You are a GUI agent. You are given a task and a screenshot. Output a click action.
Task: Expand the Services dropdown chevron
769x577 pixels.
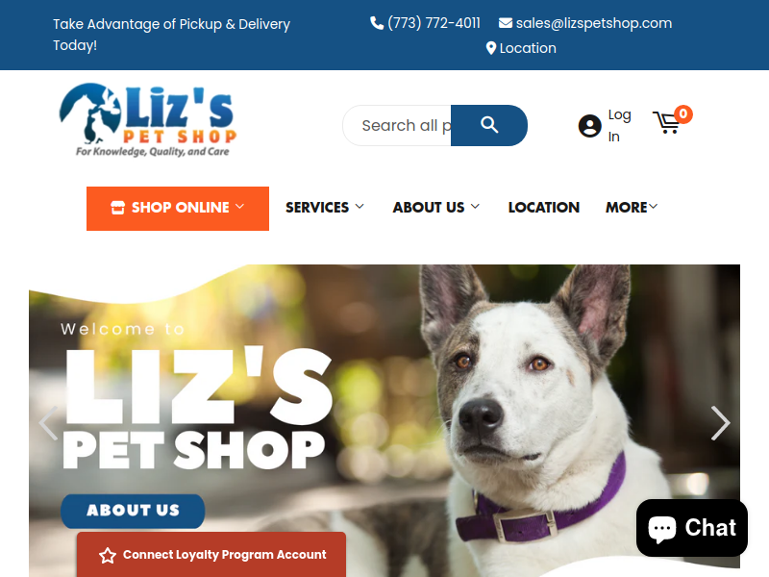click(x=360, y=207)
